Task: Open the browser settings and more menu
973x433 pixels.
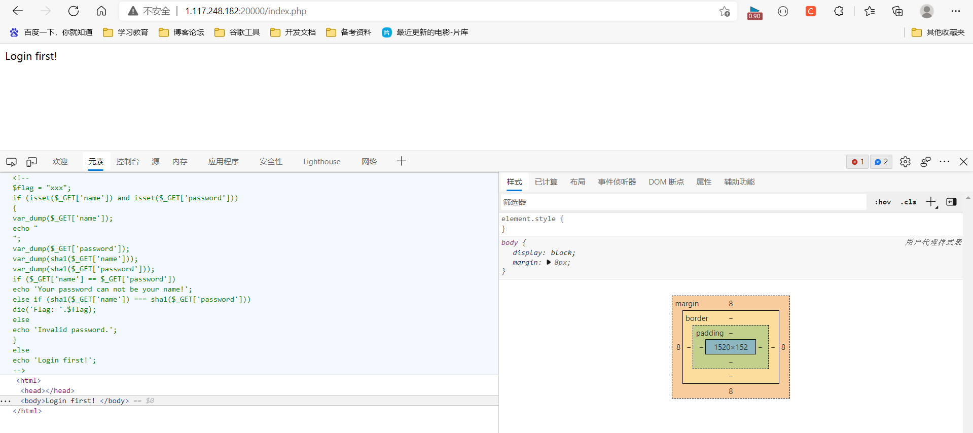Action: point(956,11)
